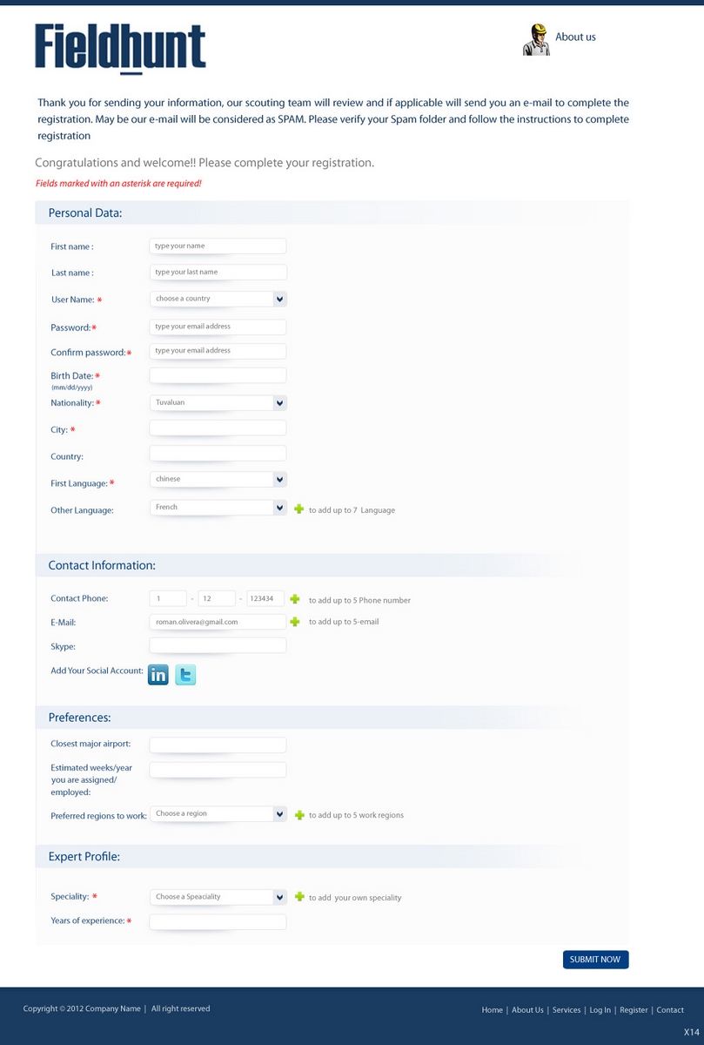Click the 'to add up to 5 Phone number' hint

click(359, 600)
